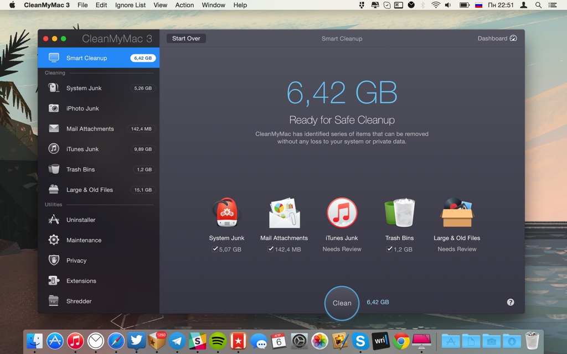Click the large Large & Old Files box icon
The height and width of the screenshot is (354, 567).
(x=457, y=213)
